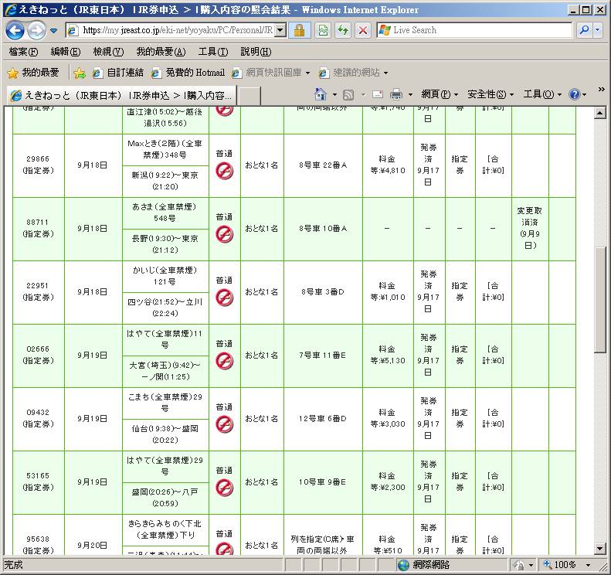Click the scrollbar up arrow
611x575 pixels.
click(599, 113)
